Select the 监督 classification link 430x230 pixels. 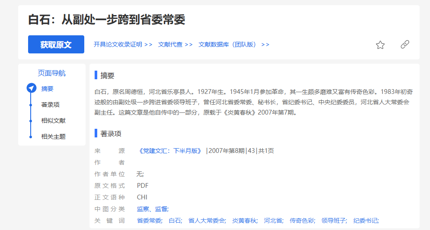point(161,209)
